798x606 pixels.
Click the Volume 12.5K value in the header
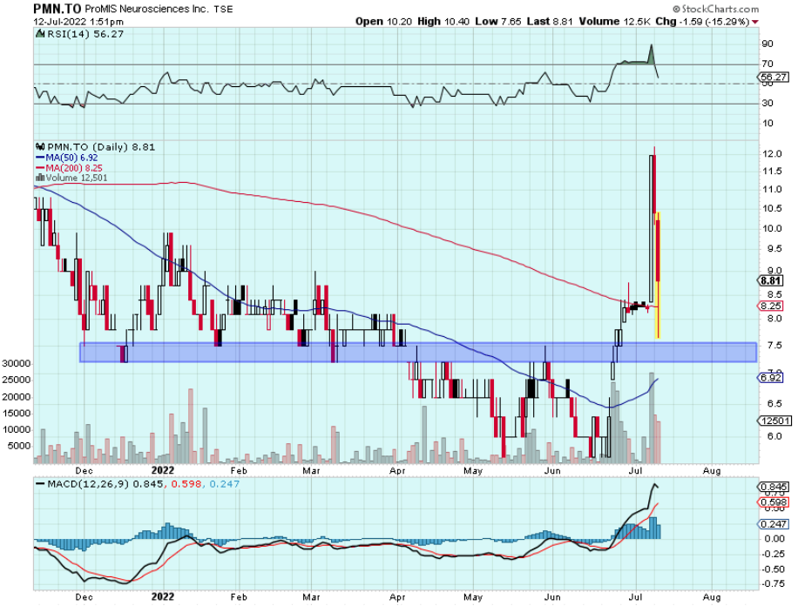click(614, 22)
